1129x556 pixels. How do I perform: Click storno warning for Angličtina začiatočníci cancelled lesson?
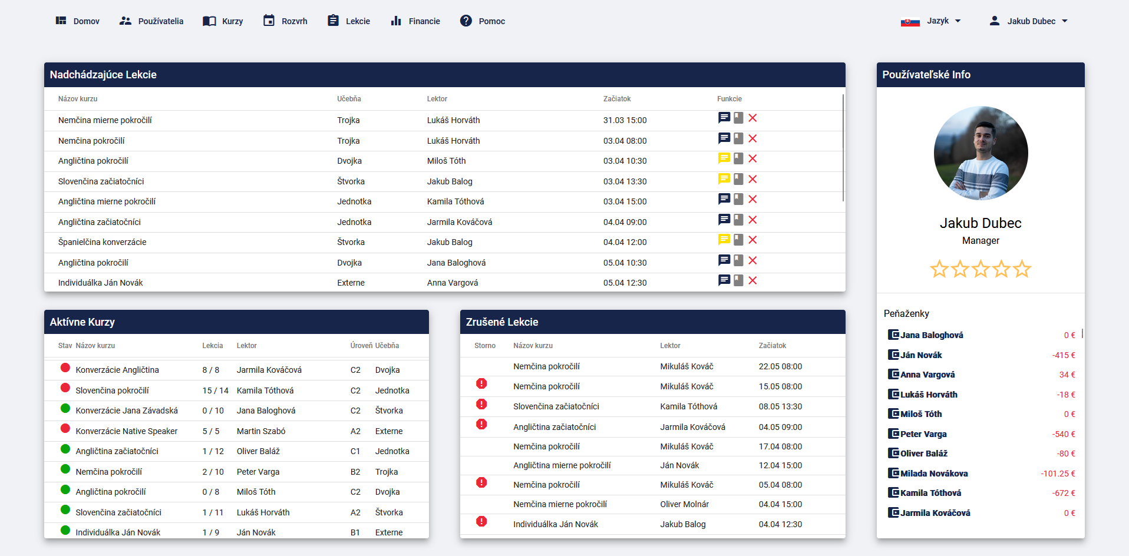tap(481, 425)
